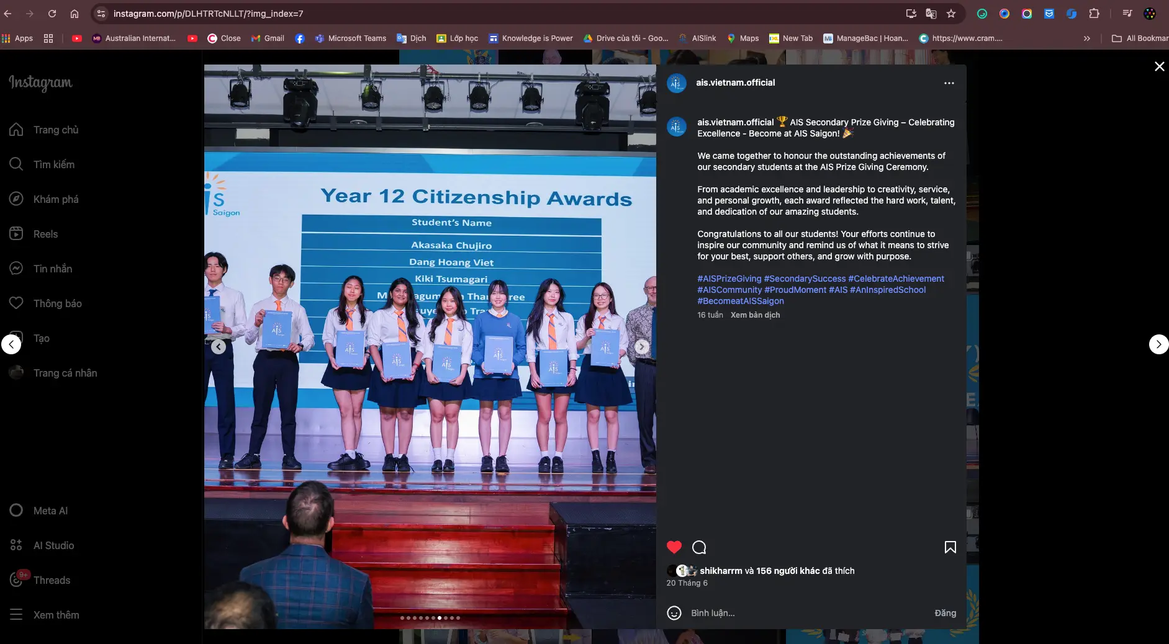Open the emoji picker in comment box
The image size is (1169, 644).
point(674,613)
